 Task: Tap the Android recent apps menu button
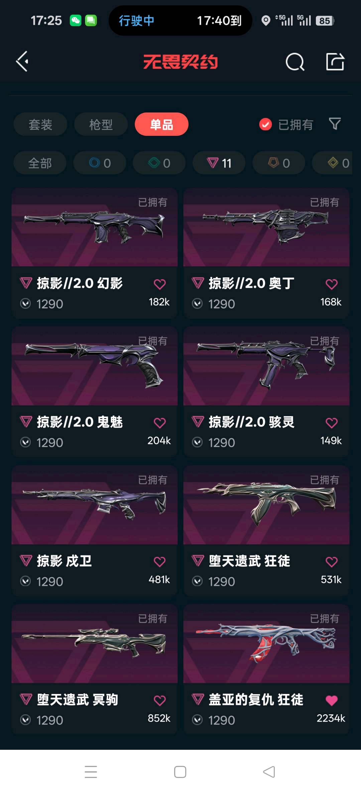[91, 772]
